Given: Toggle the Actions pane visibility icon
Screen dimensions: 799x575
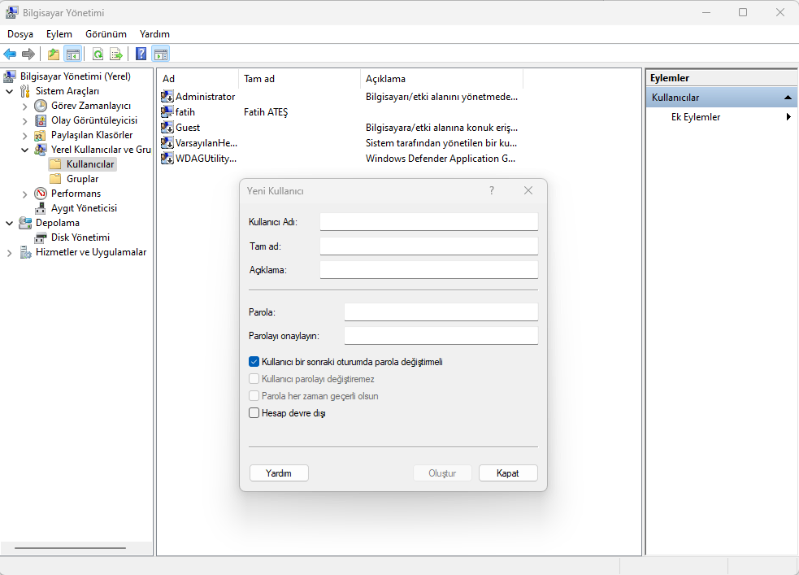Looking at the screenshot, I should pyautogui.click(x=160, y=54).
